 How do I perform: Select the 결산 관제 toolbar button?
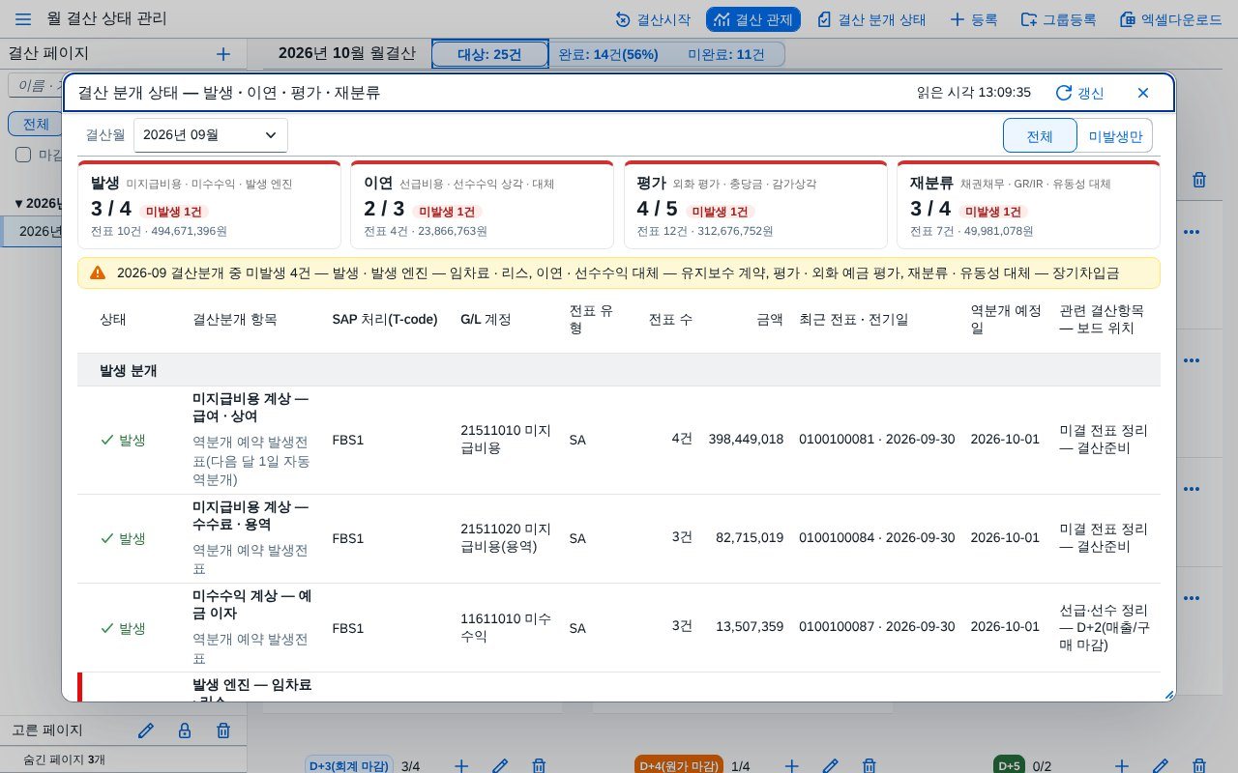click(x=753, y=19)
